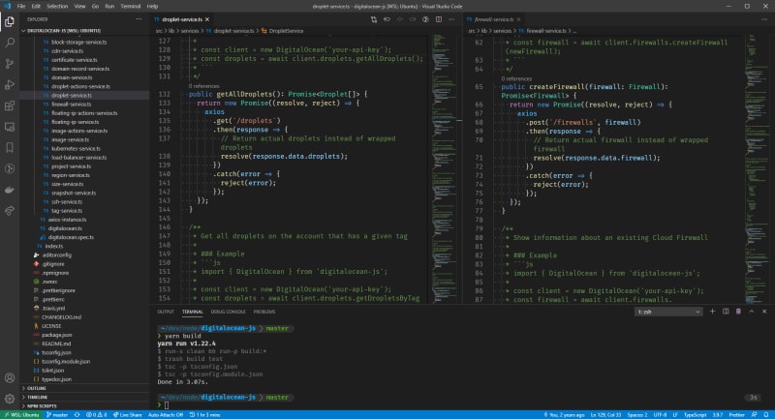Image resolution: width=775 pixels, height=419 pixels.
Task: Close the terminal panel
Action: tap(764, 312)
